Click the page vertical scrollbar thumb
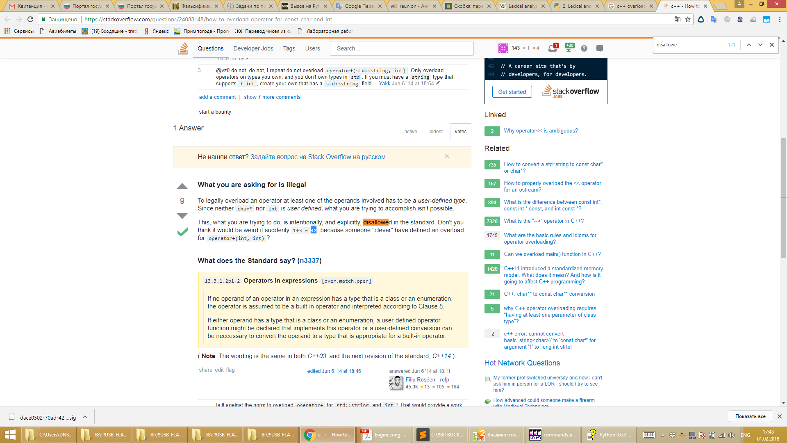The width and height of the screenshot is (787, 443). click(783, 198)
